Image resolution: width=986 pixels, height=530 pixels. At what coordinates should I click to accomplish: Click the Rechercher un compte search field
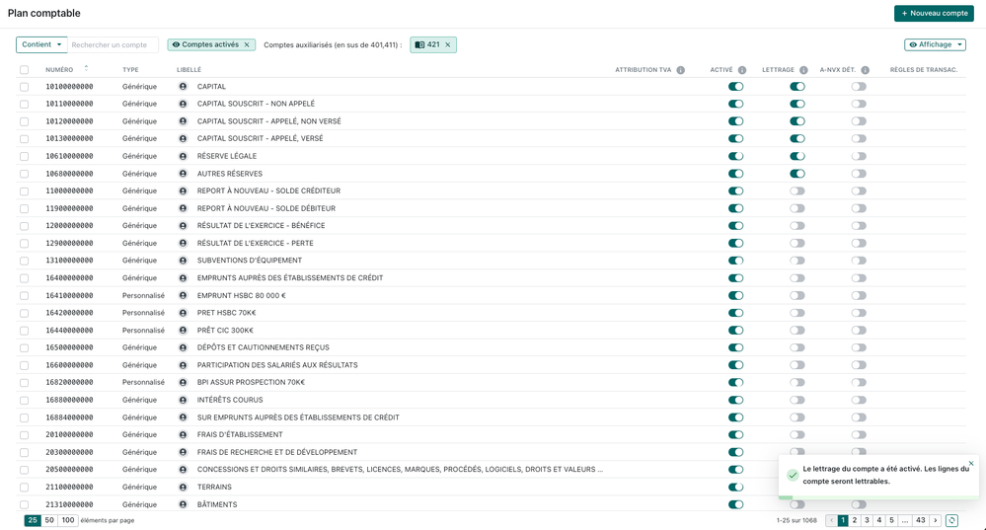point(112,44)
